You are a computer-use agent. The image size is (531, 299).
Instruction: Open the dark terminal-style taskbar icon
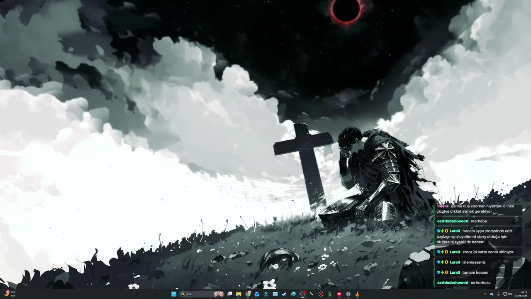point(266,294)
